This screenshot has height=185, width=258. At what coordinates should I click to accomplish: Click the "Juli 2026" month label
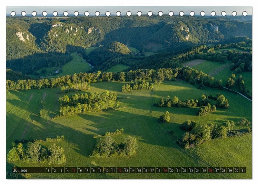[20, 170]
